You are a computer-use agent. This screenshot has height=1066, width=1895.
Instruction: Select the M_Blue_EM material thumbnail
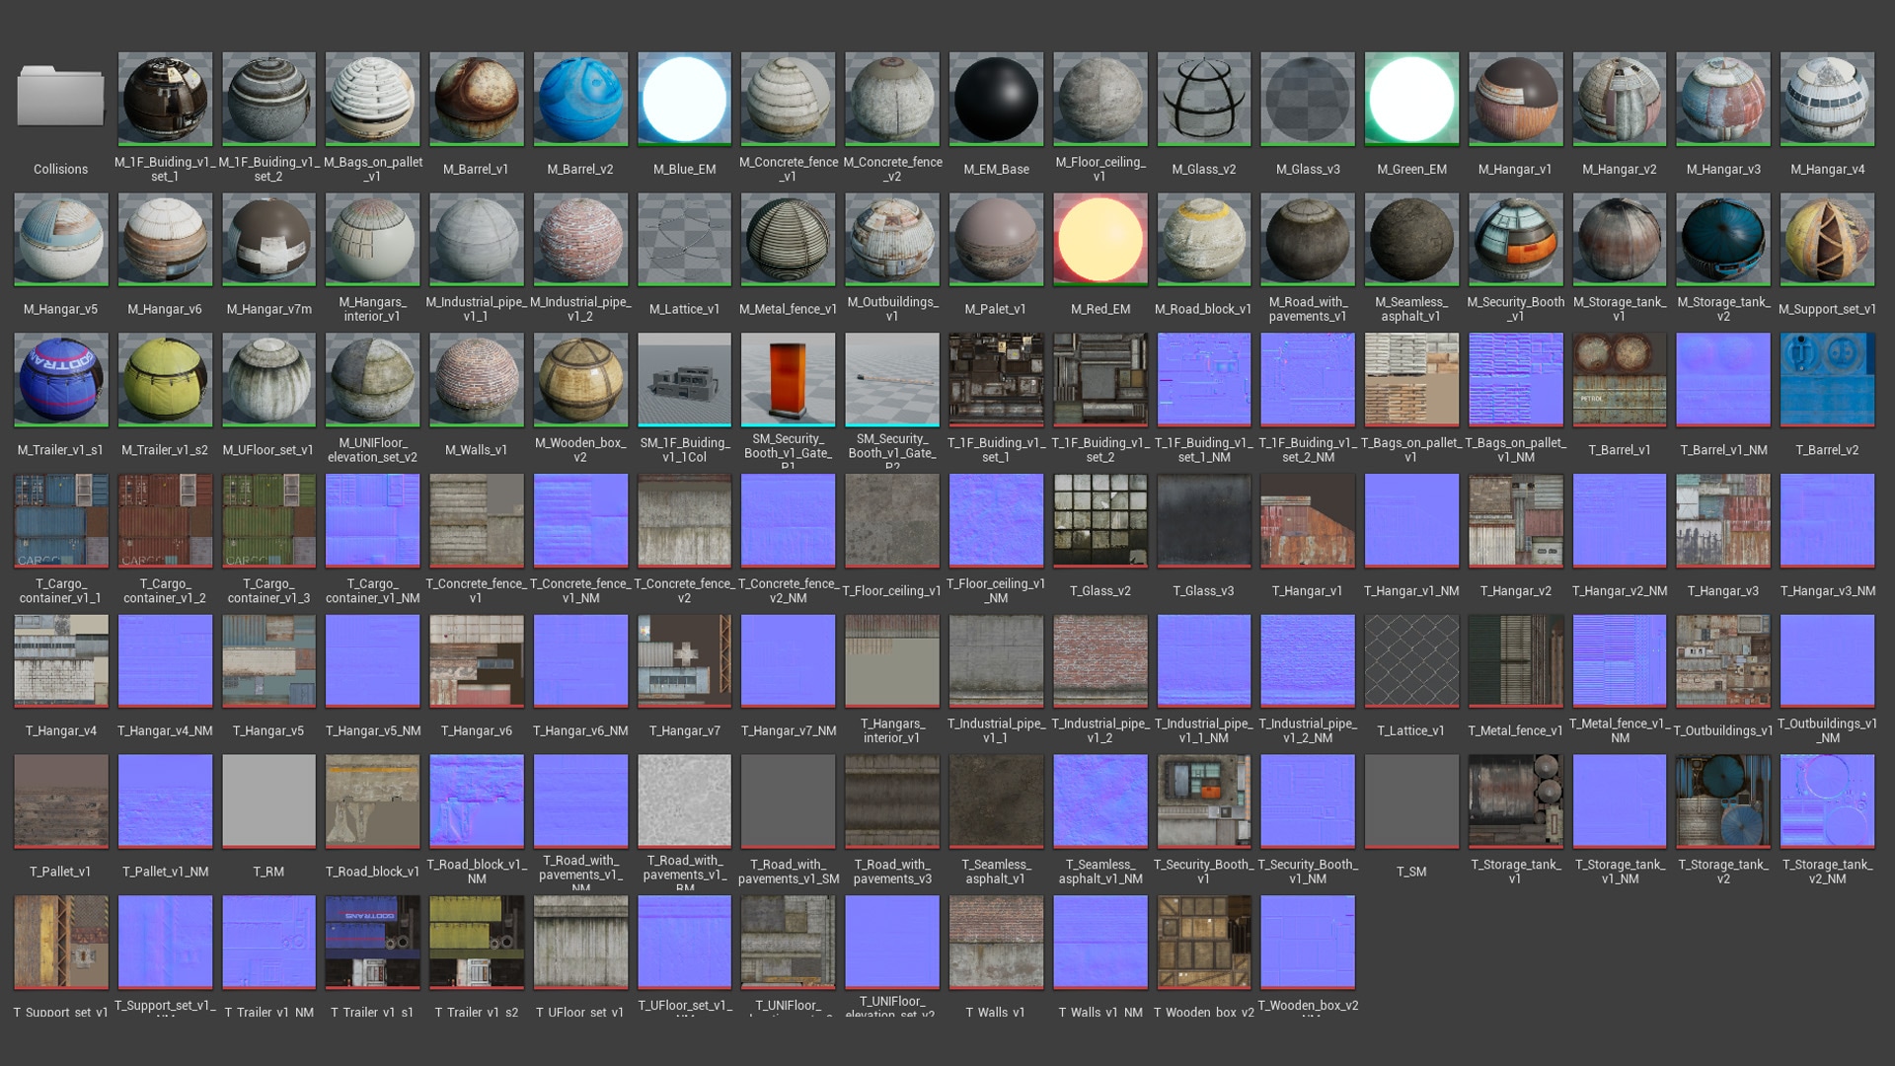[x=684, y=99]
